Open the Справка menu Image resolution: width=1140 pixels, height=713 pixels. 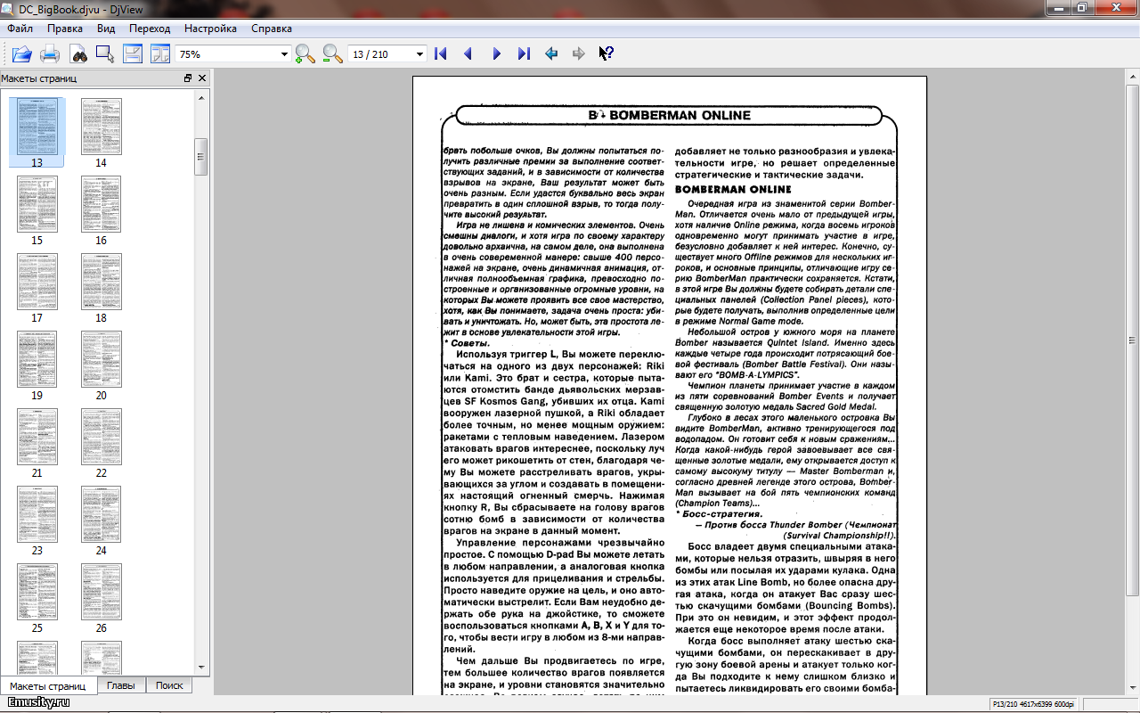click(272, 29)
